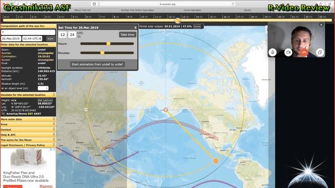Click the 18:00 mark on the timeline
The image size is (335, 188).
tap(254, 17)
